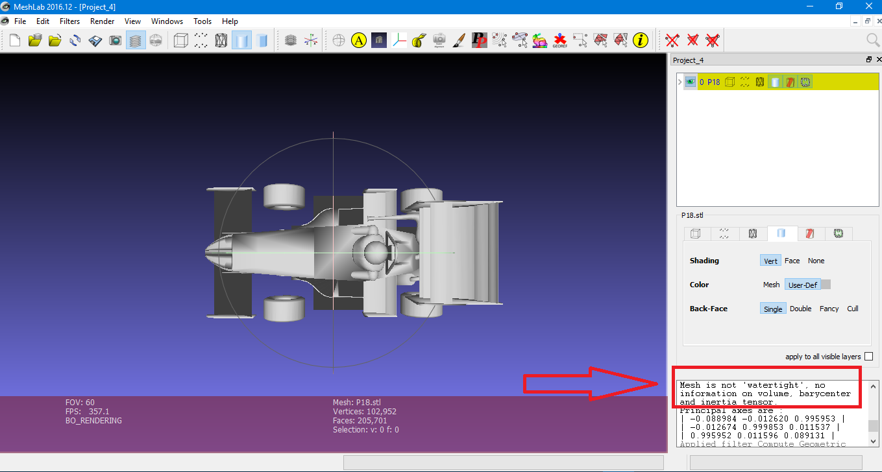Viewport: 882px width, 472px height.
Task: Click the search magnifier field at top right
Action: pyautogui.click(x=873, y=40)
